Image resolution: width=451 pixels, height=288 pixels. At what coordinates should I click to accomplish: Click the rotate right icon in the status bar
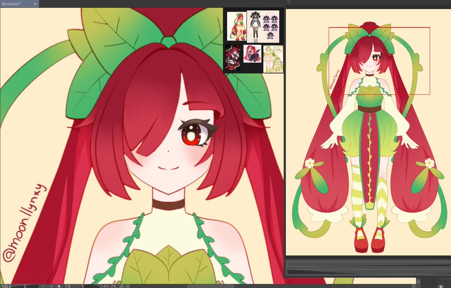click(x=114, y=286)
